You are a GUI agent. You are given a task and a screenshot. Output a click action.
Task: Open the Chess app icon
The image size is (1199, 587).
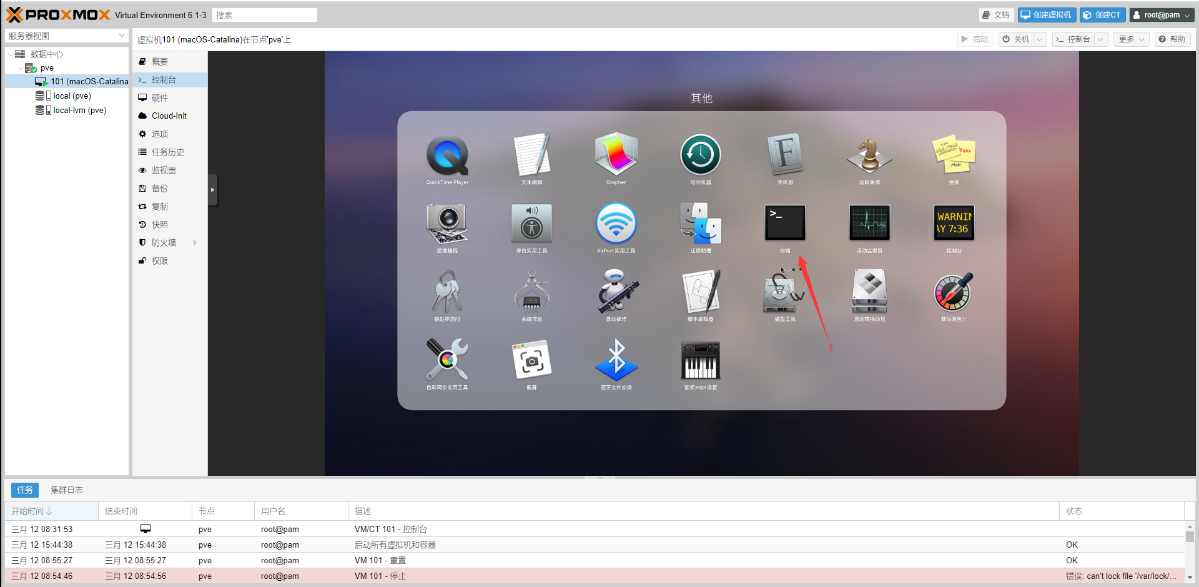869,155
